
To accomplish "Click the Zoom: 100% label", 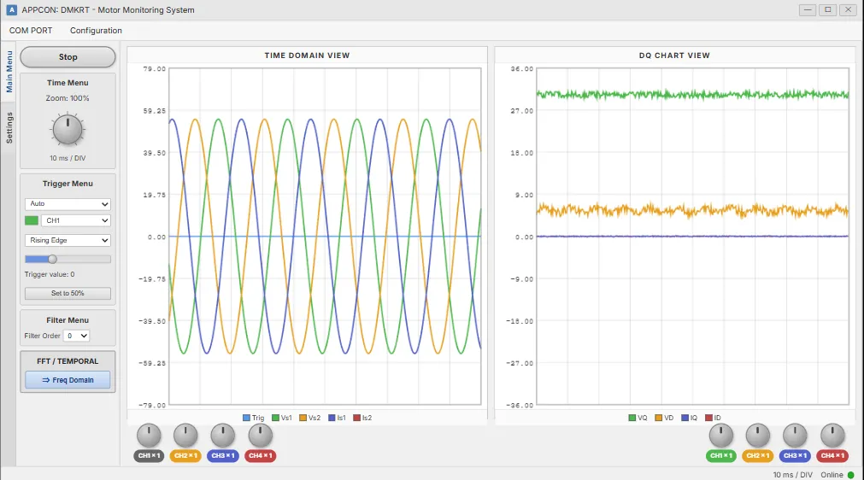I will [x=68, y=98].
